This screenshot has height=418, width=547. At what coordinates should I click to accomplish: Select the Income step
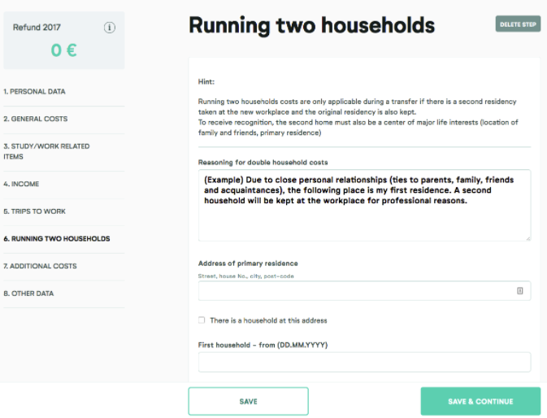tap(21, 184)
